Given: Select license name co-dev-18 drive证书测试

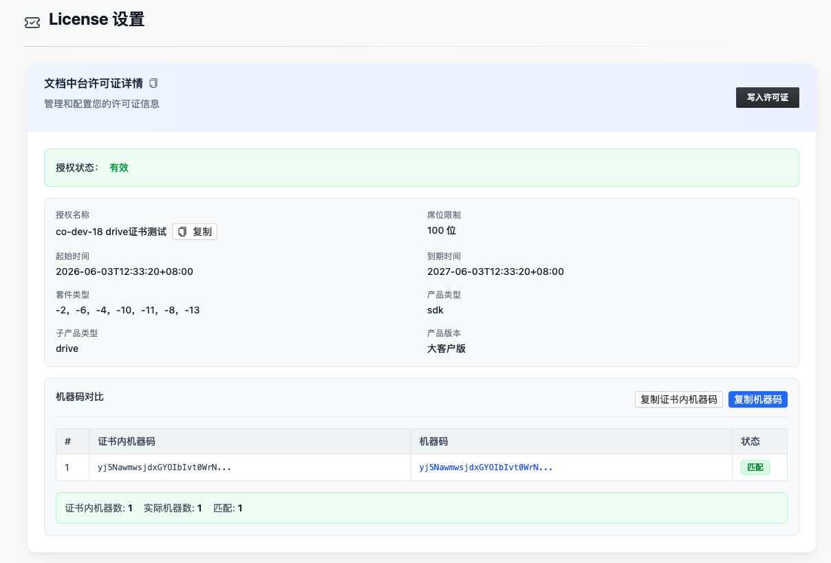Looking at the screenshot, I should 111,232.
